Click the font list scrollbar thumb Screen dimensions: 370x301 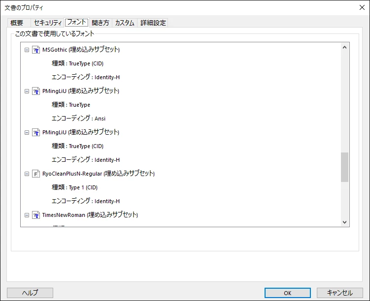click(344, 167)
